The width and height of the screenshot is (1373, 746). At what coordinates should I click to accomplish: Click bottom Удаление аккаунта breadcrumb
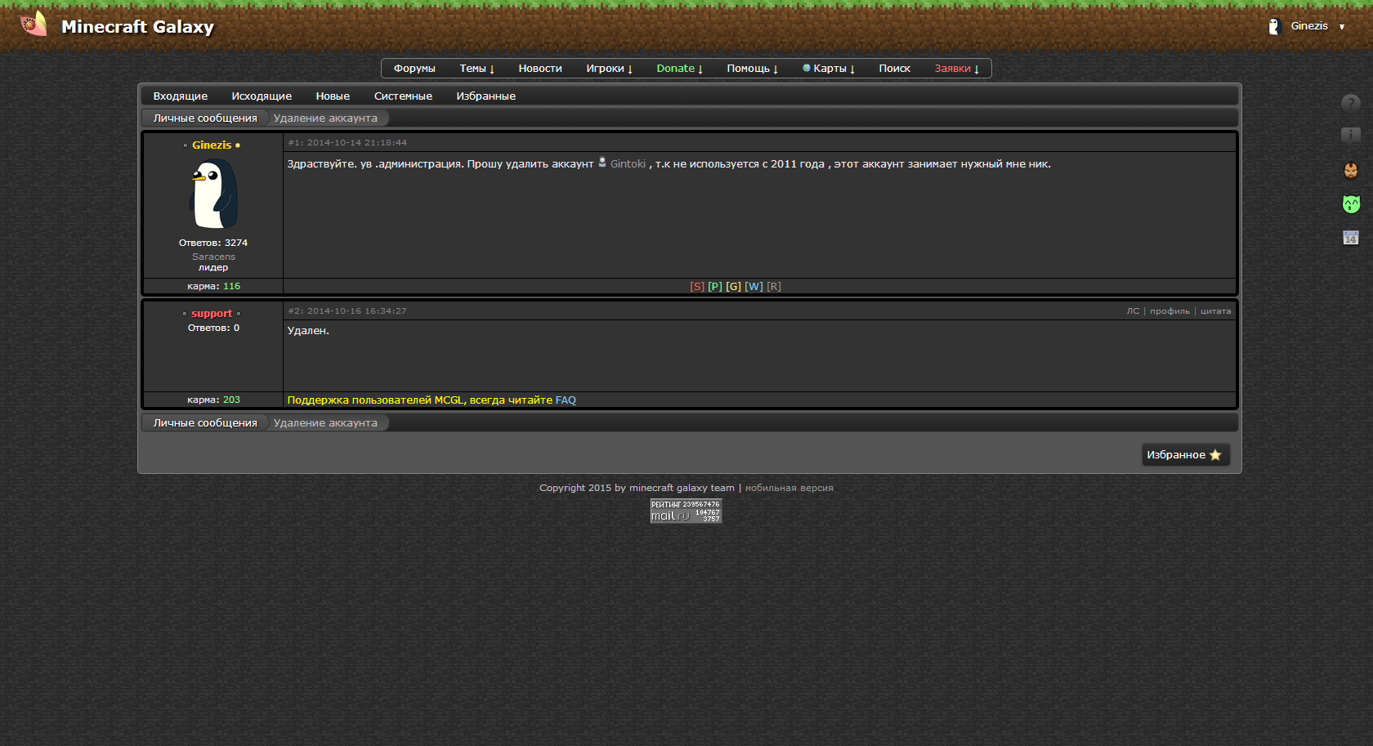coord(325,422)
